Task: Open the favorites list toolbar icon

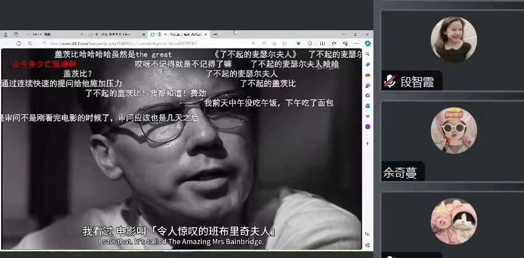Action: click(333, 43)
